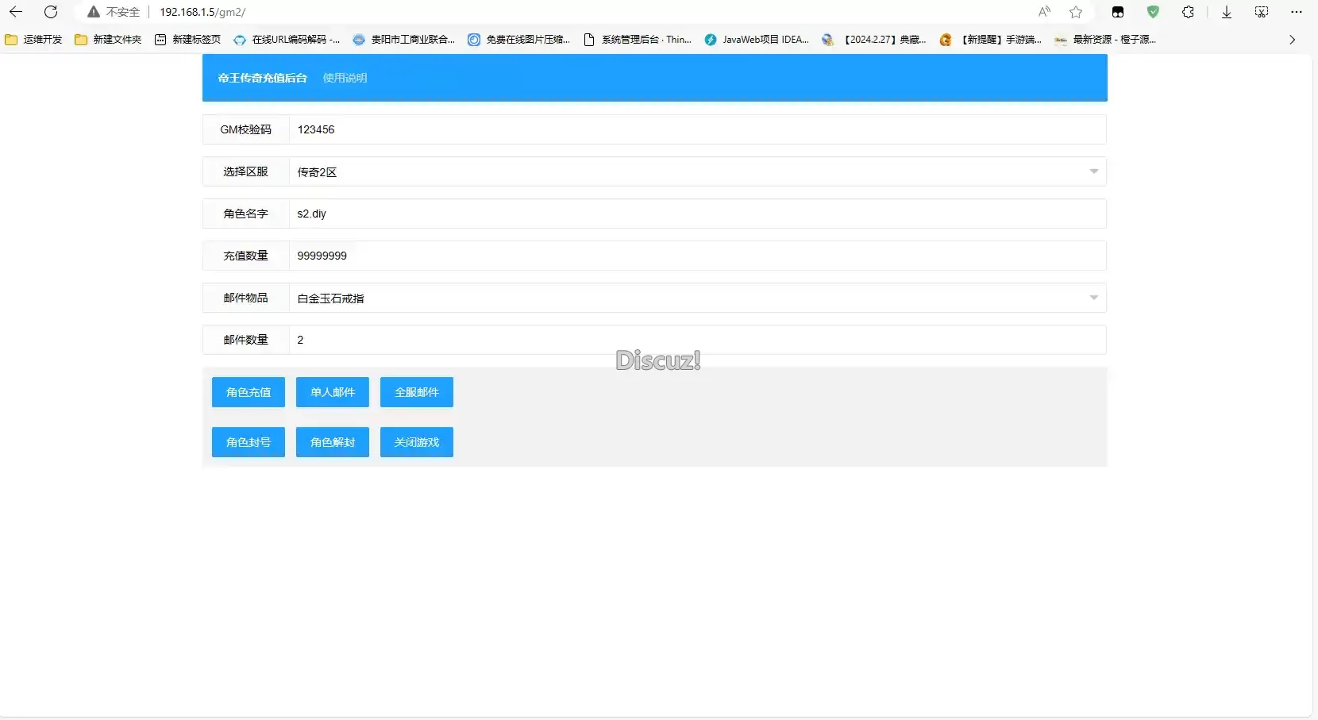Image resolution: width=1318 pixels, height=720 pixels.
Task: Open the 新建标签页 bookmark
Action: [187, 40]
